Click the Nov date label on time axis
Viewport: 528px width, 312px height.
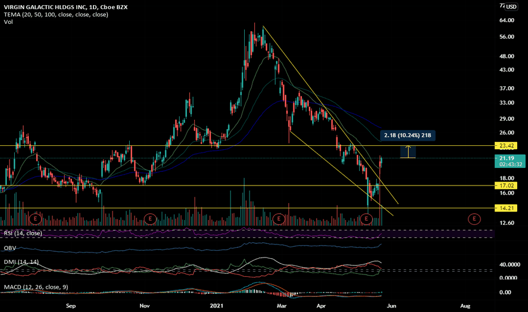click(144, 306)
